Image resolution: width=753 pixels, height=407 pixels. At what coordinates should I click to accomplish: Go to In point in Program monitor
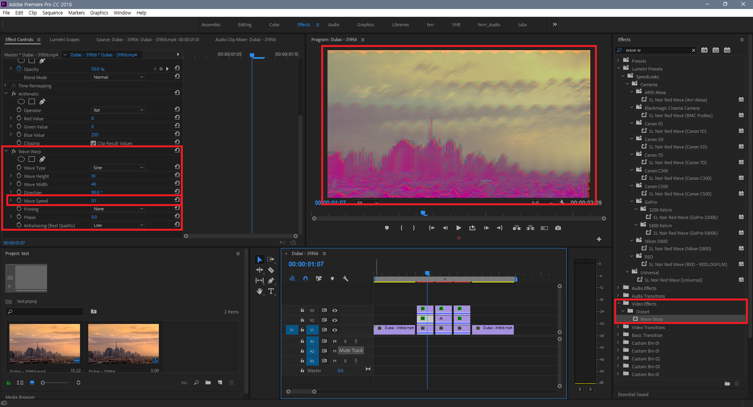point(431,228)
